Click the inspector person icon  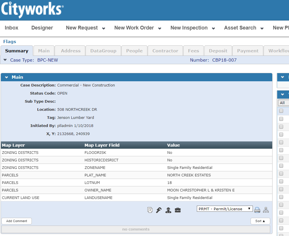click(168, 210)
